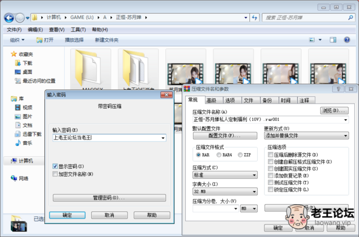Click 取消 in the 输入密码 dialog
Screen dimensions: 359x237
click(110, 215)
